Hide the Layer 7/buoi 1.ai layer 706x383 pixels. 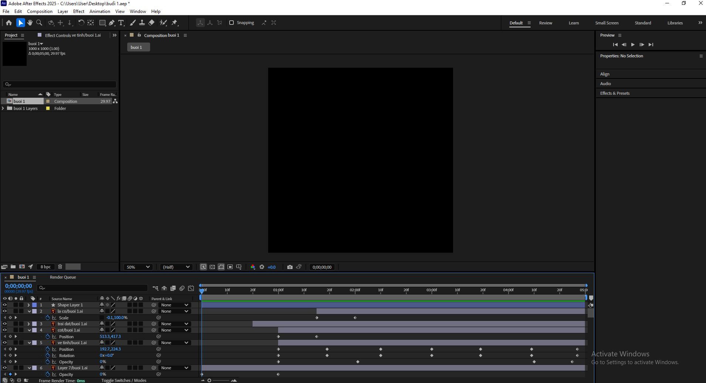[x=5, y=368]
